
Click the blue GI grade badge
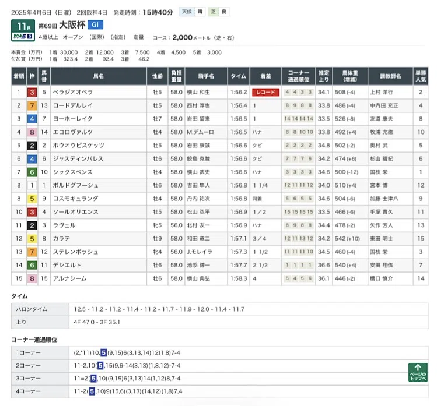coord(95,25)
